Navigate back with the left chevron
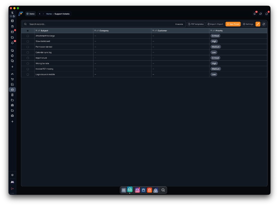Viewport: 279px width, 206px height. point(40,14)
